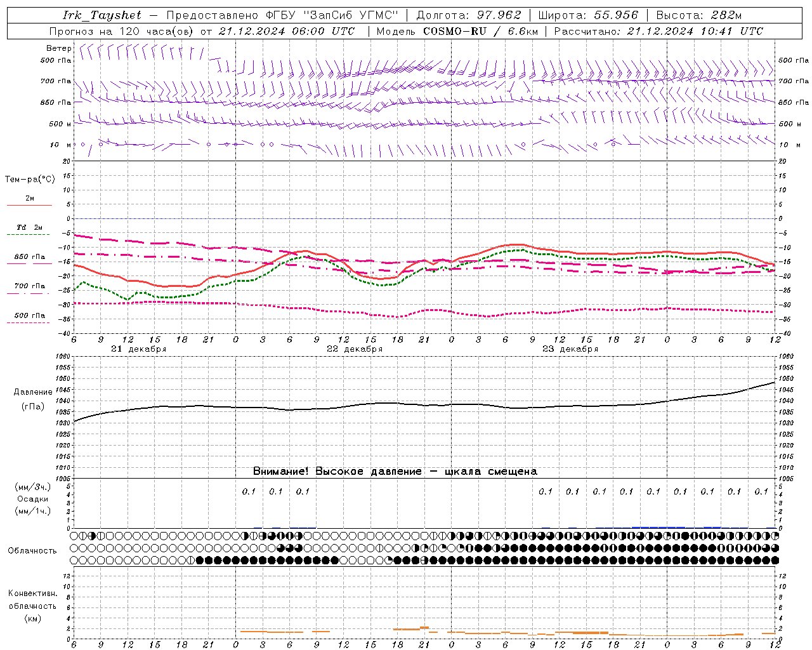
Task: Click the Облачность panel label
Action: tap(32, 551)
